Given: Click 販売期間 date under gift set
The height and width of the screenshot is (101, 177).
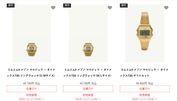Looking at the screenshot, I should (145, 99).
